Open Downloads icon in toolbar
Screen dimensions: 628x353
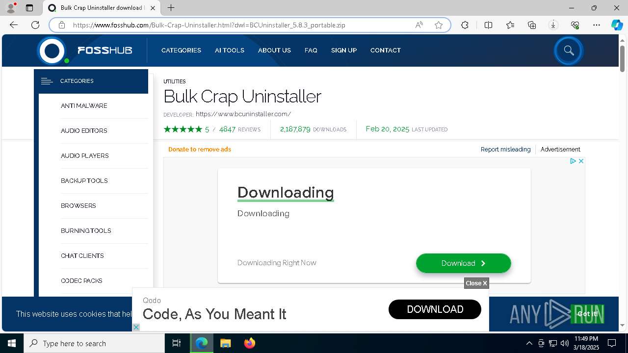tap(553, 25)
